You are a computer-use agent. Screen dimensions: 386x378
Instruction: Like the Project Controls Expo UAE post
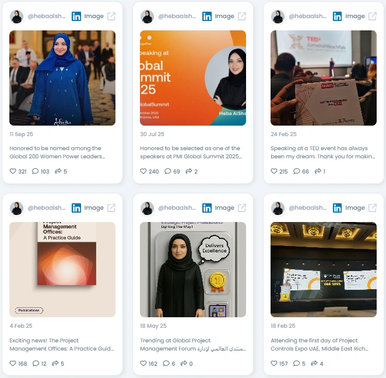pyautogui.click(x=274, y=363)
